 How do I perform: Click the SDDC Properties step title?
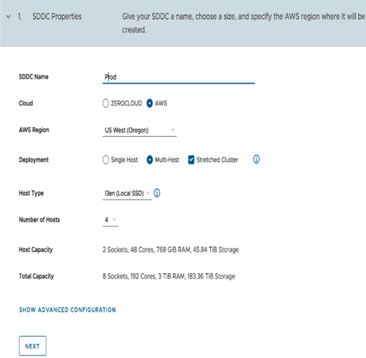pos(57,17)
